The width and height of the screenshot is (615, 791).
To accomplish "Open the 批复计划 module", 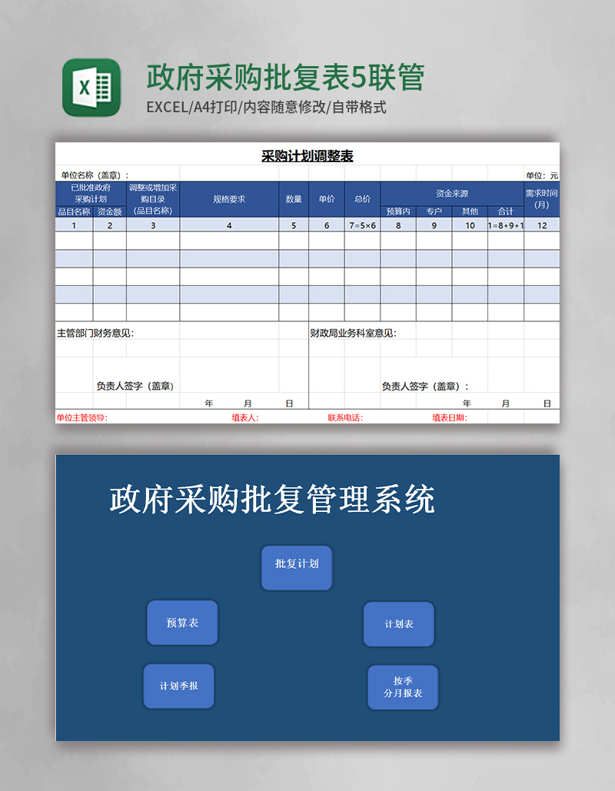I will (x=296, y=567).
